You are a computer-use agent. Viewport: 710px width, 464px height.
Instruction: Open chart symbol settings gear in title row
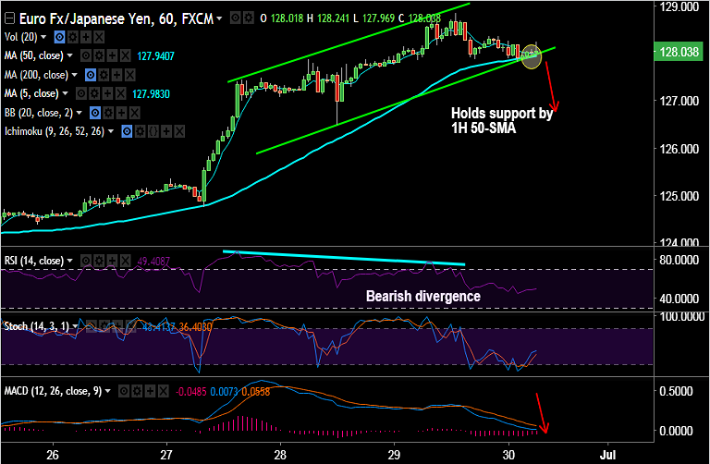point(248,18)
